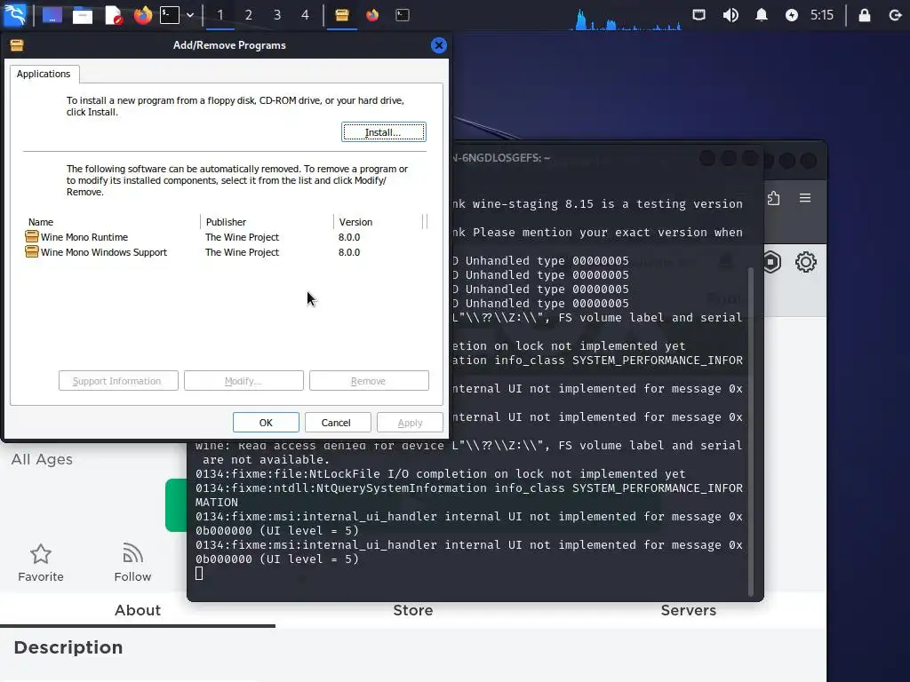Screen dimensions: 910x682
Task: Click the CPU graph monitor in panel
Action: point(625,18)
